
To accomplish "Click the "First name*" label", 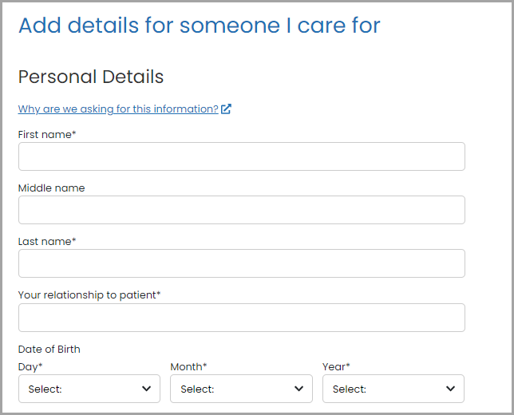I will 47,135.
